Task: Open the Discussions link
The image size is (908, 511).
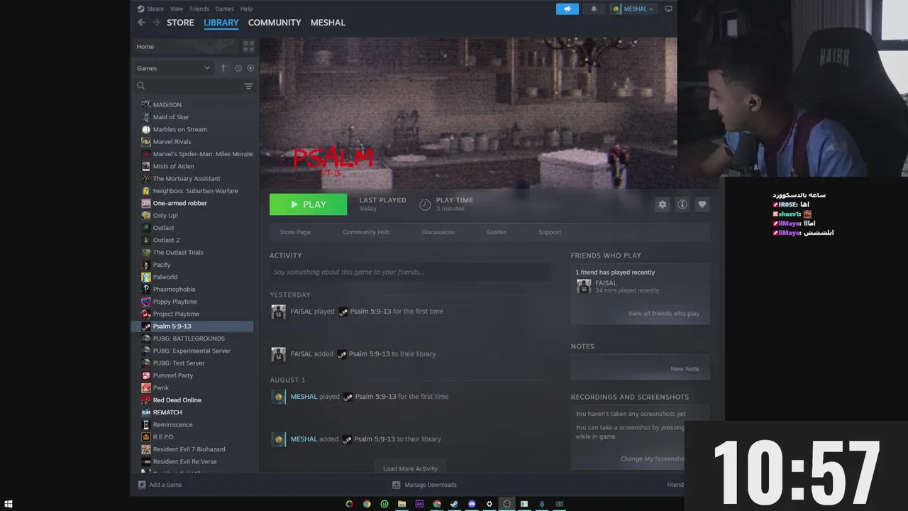Action: click(438, 232)
